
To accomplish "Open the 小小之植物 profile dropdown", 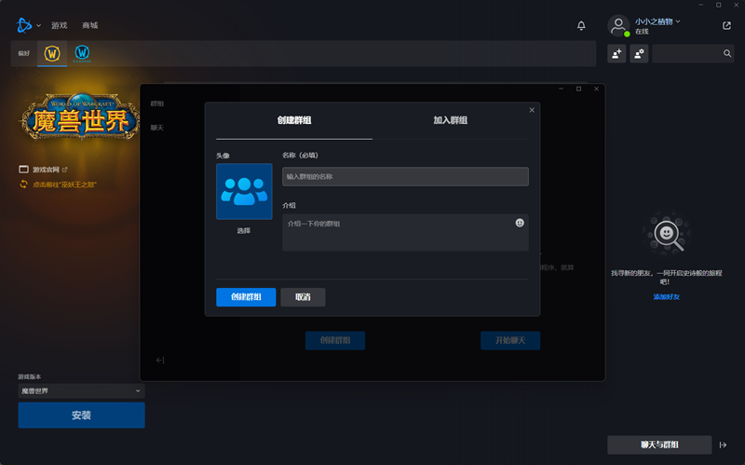I will coord(657,21).
